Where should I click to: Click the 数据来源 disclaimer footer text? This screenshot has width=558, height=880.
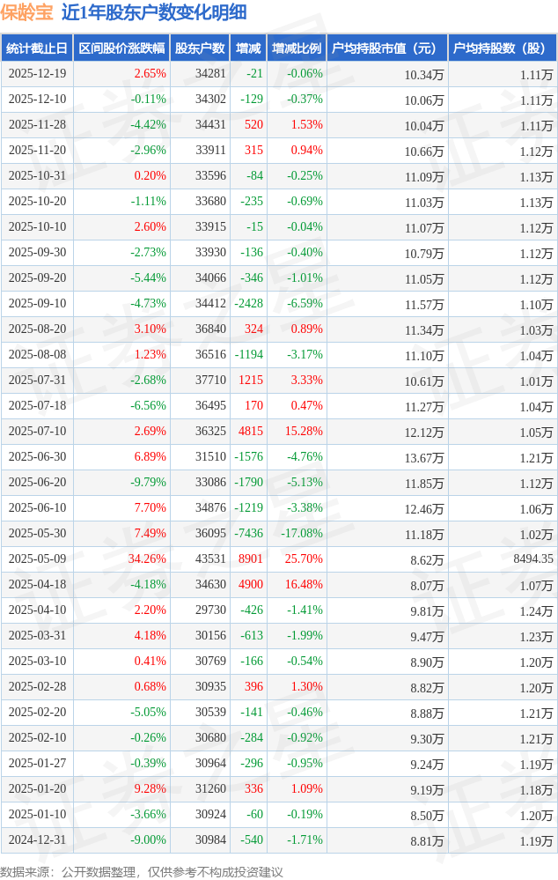click(142, 871)
